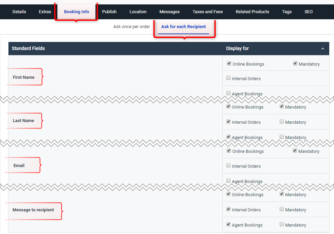This screenshot has width=334, height=234.
Task: Click the First Name field label
Action: (x=24, y=77)
